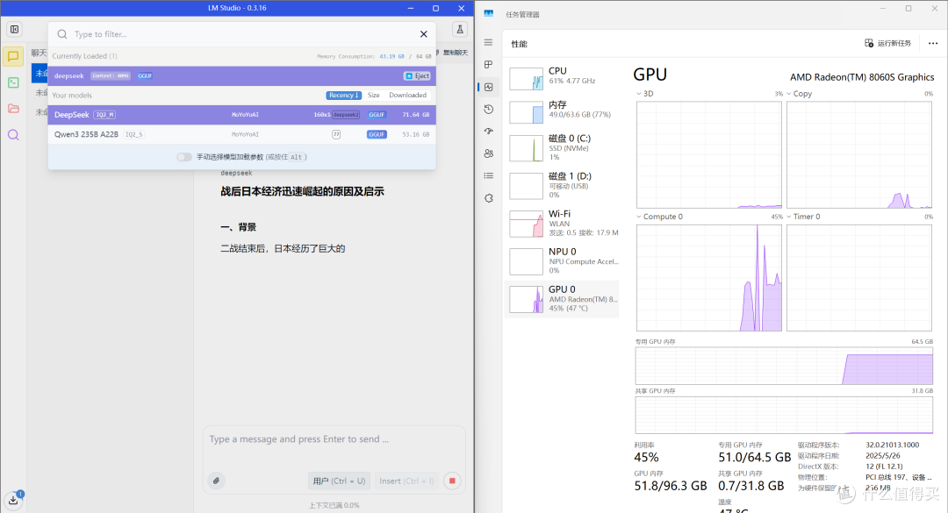Click the Run new task button
The width and height of the screenshot is (948, 513).
(x=887, y=44)
